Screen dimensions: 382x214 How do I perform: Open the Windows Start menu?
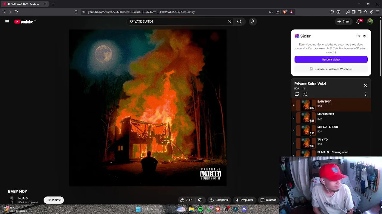138,209
